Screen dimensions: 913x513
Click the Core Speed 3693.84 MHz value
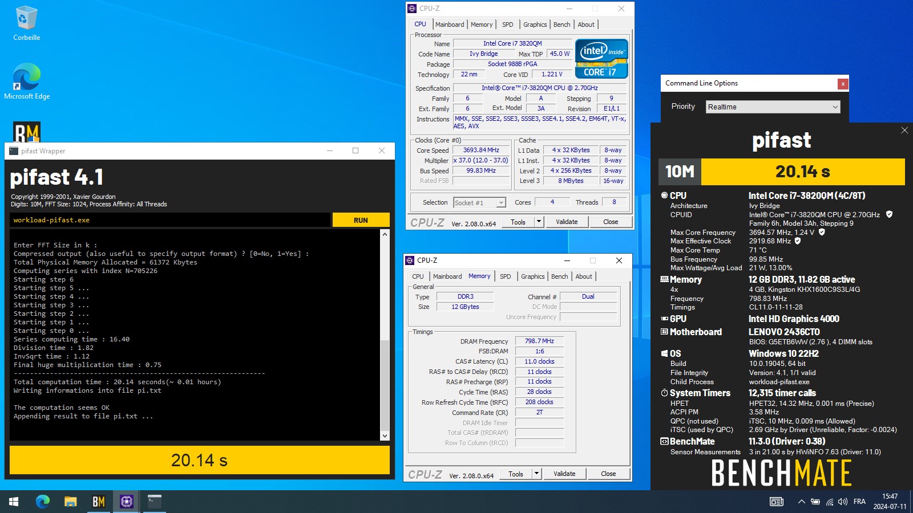click(x=481, y=150)
